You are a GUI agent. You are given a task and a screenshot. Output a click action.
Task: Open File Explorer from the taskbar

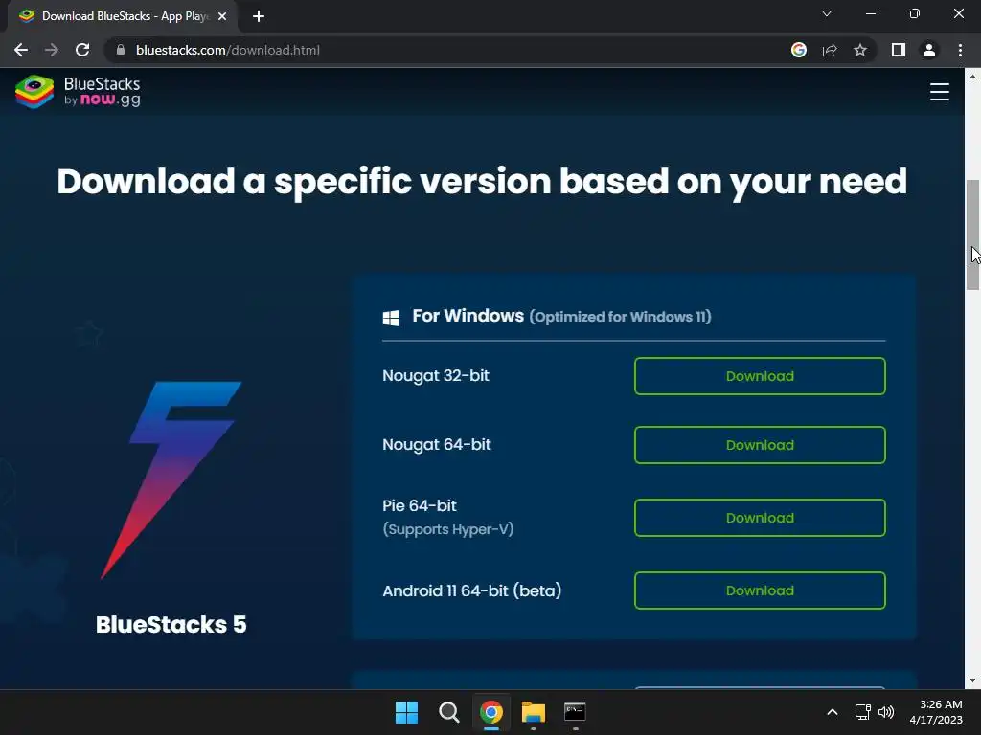click(533, 712)
